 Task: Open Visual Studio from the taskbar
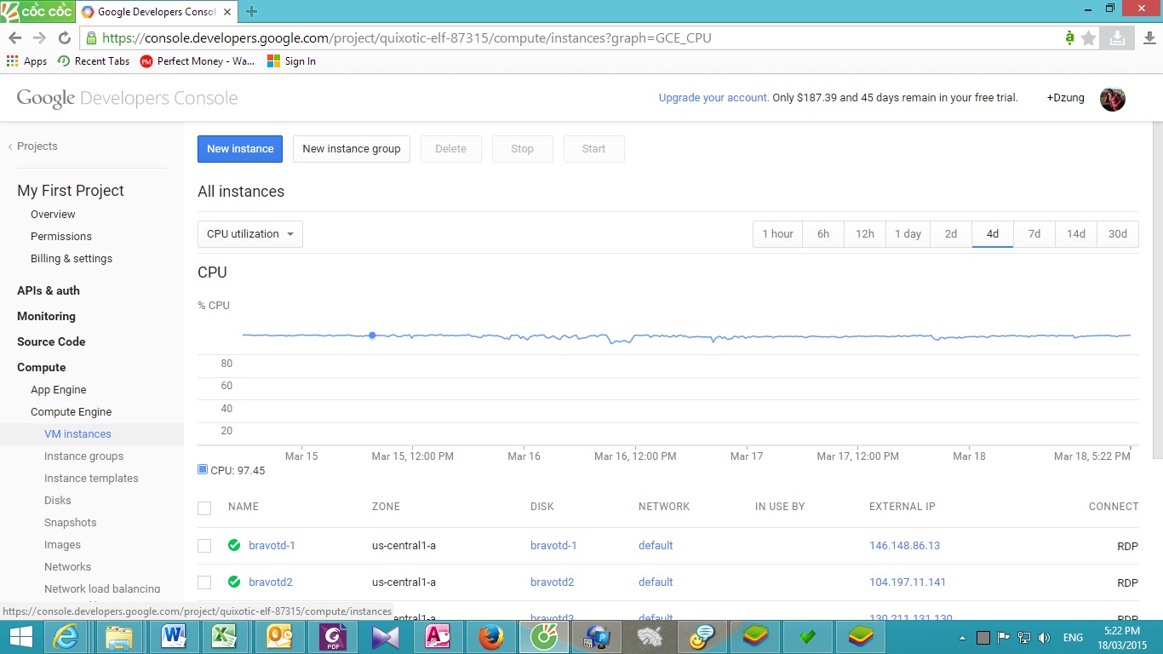point(384,637)
